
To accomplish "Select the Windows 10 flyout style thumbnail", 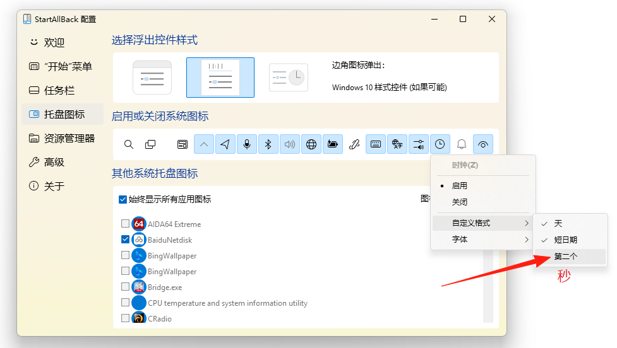I will pos(220,78).
